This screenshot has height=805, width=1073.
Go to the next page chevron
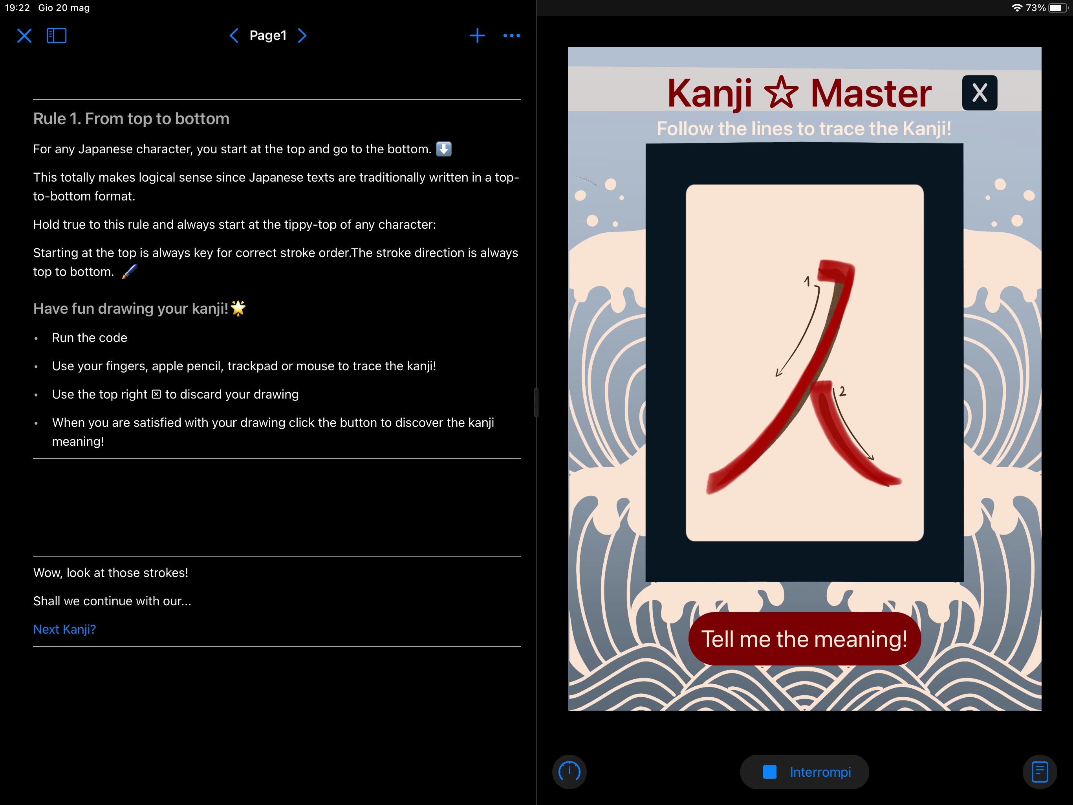click(302, 35)
